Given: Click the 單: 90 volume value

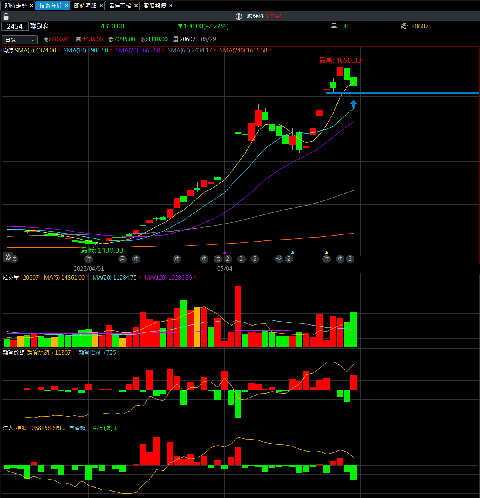Looking at the screenshot, I should [340, 26].
